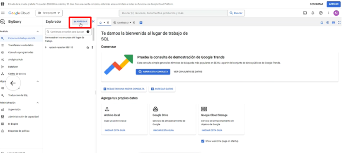Click the info icon in tab bar
344x161 pixels.
[327, 23]
